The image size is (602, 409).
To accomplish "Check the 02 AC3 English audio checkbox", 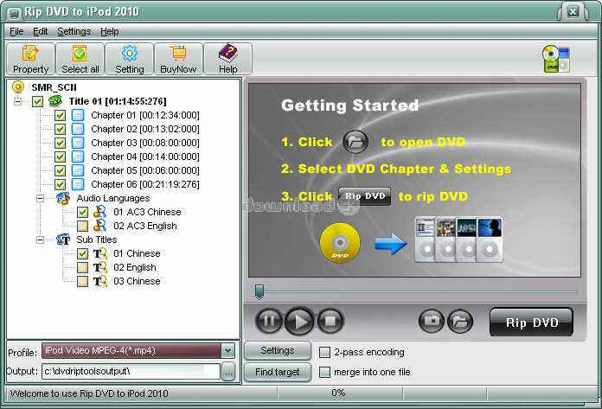I will pyautogui.click(x=82, y=226).
